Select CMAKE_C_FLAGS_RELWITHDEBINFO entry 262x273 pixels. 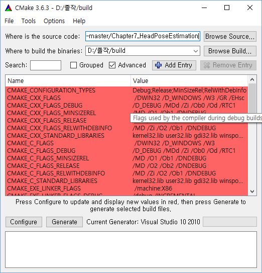(56, 173)
